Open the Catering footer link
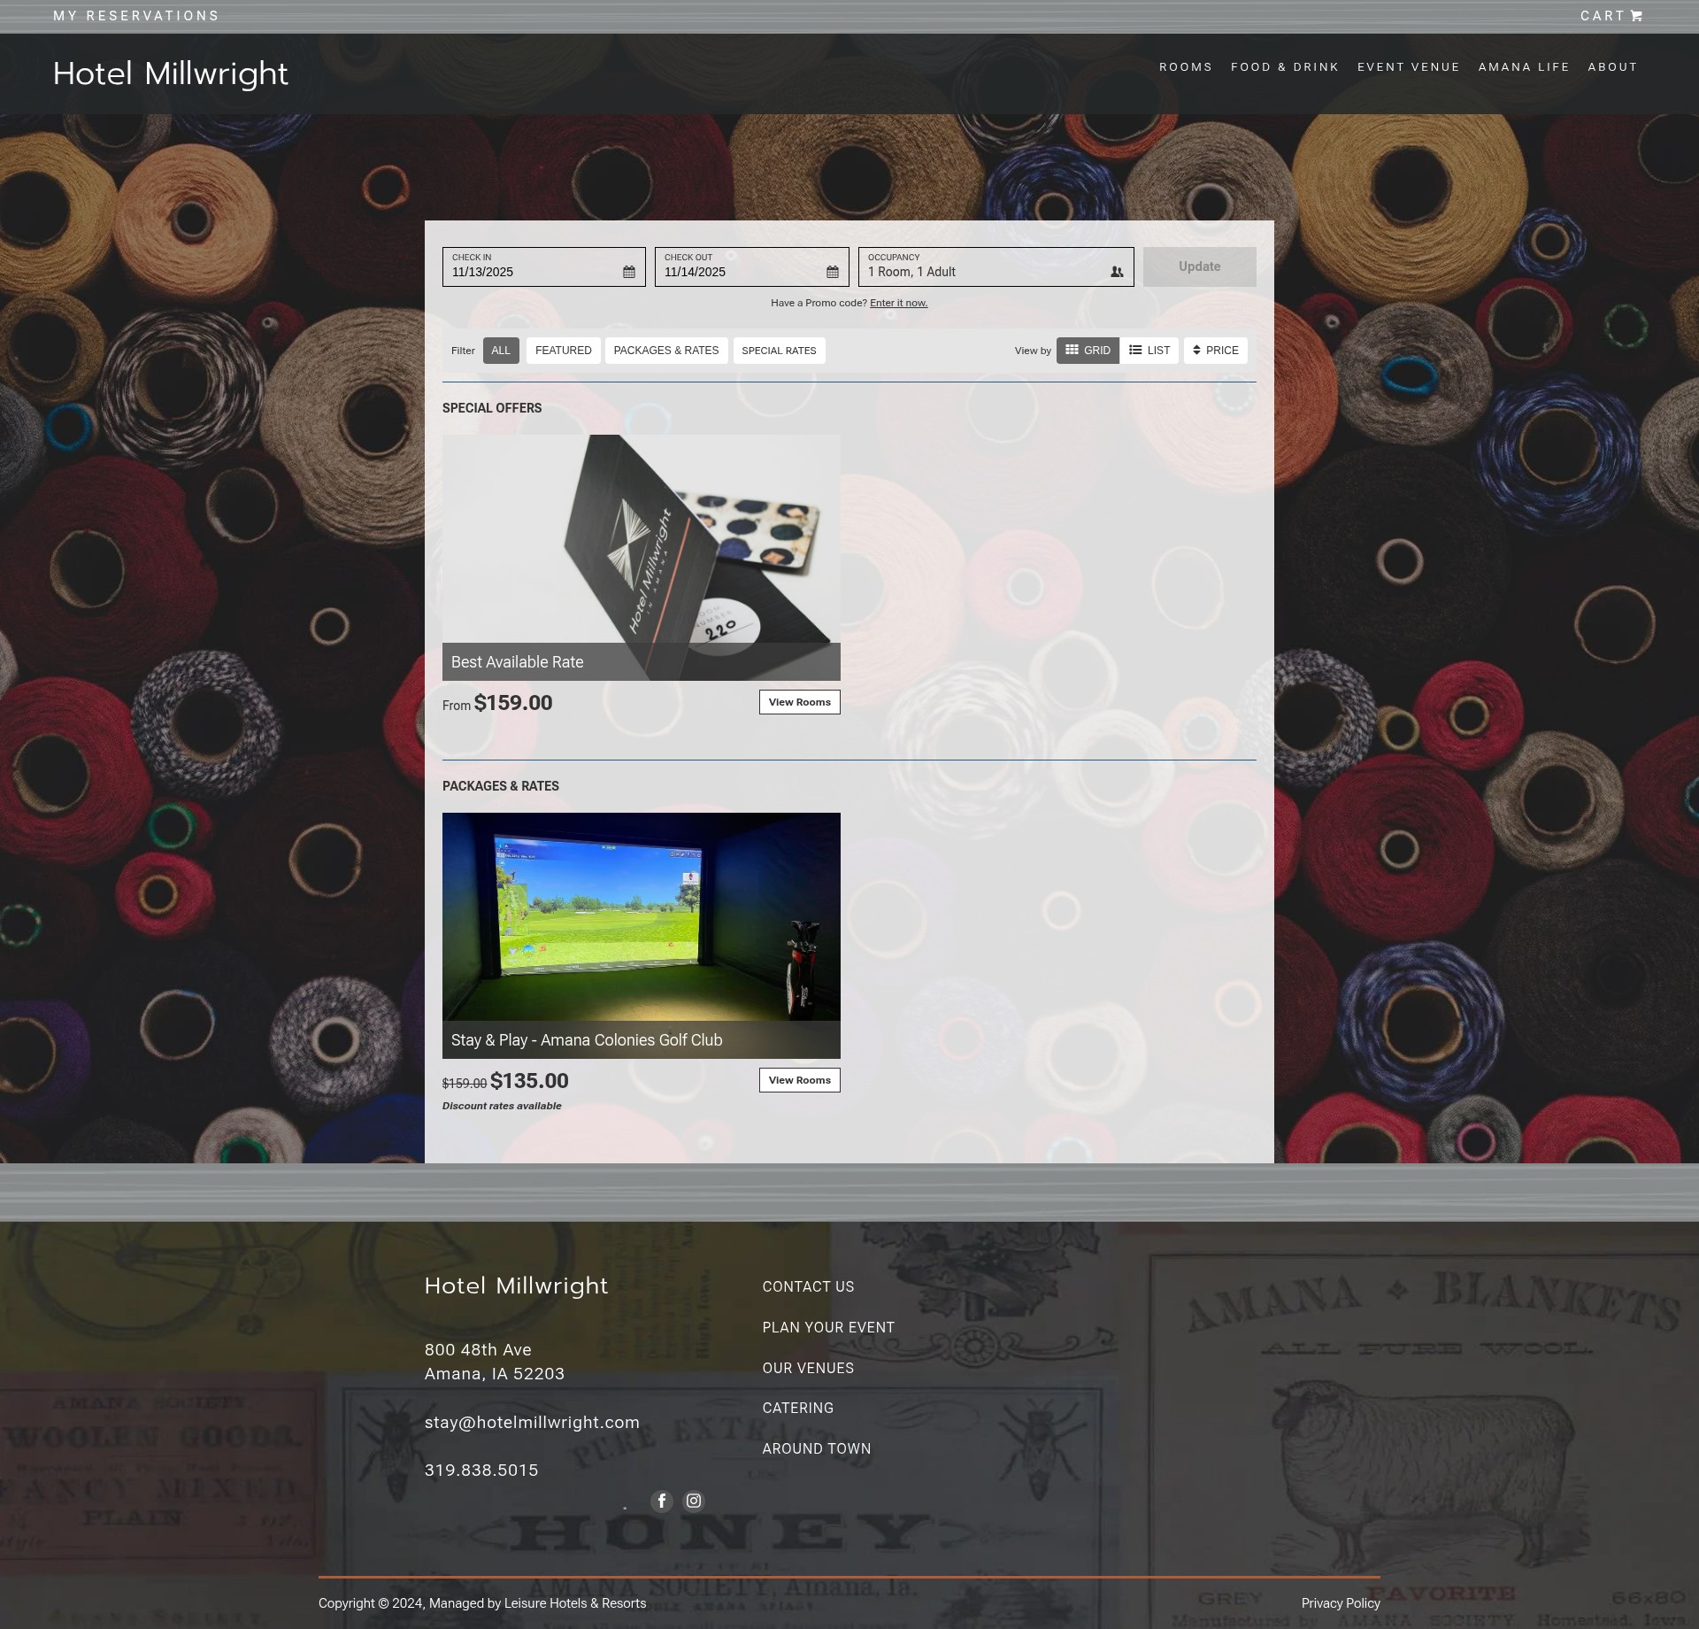 pos(797,1408)
